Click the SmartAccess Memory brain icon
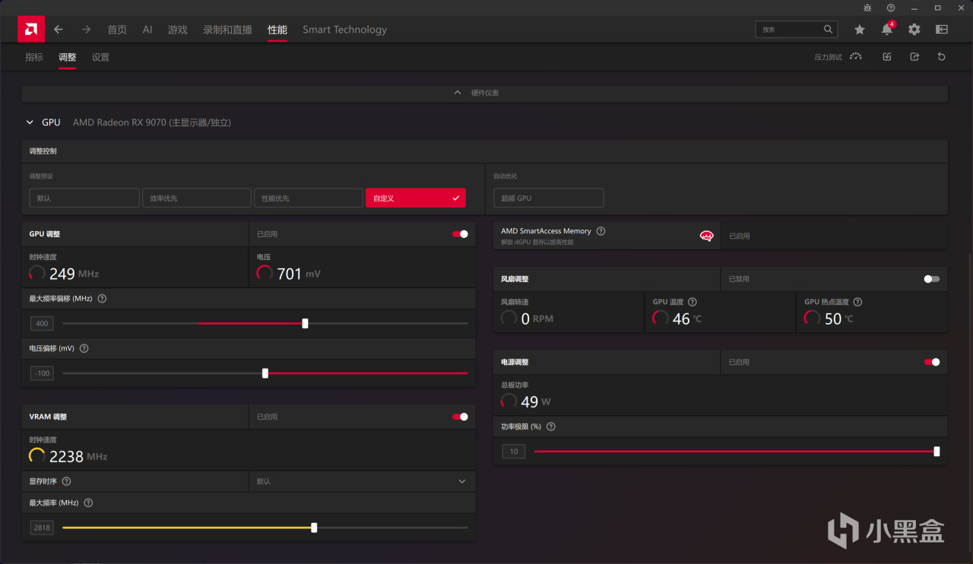Image resolution: width=973 pixels, height=564 pixels. (x=707, y=236)
